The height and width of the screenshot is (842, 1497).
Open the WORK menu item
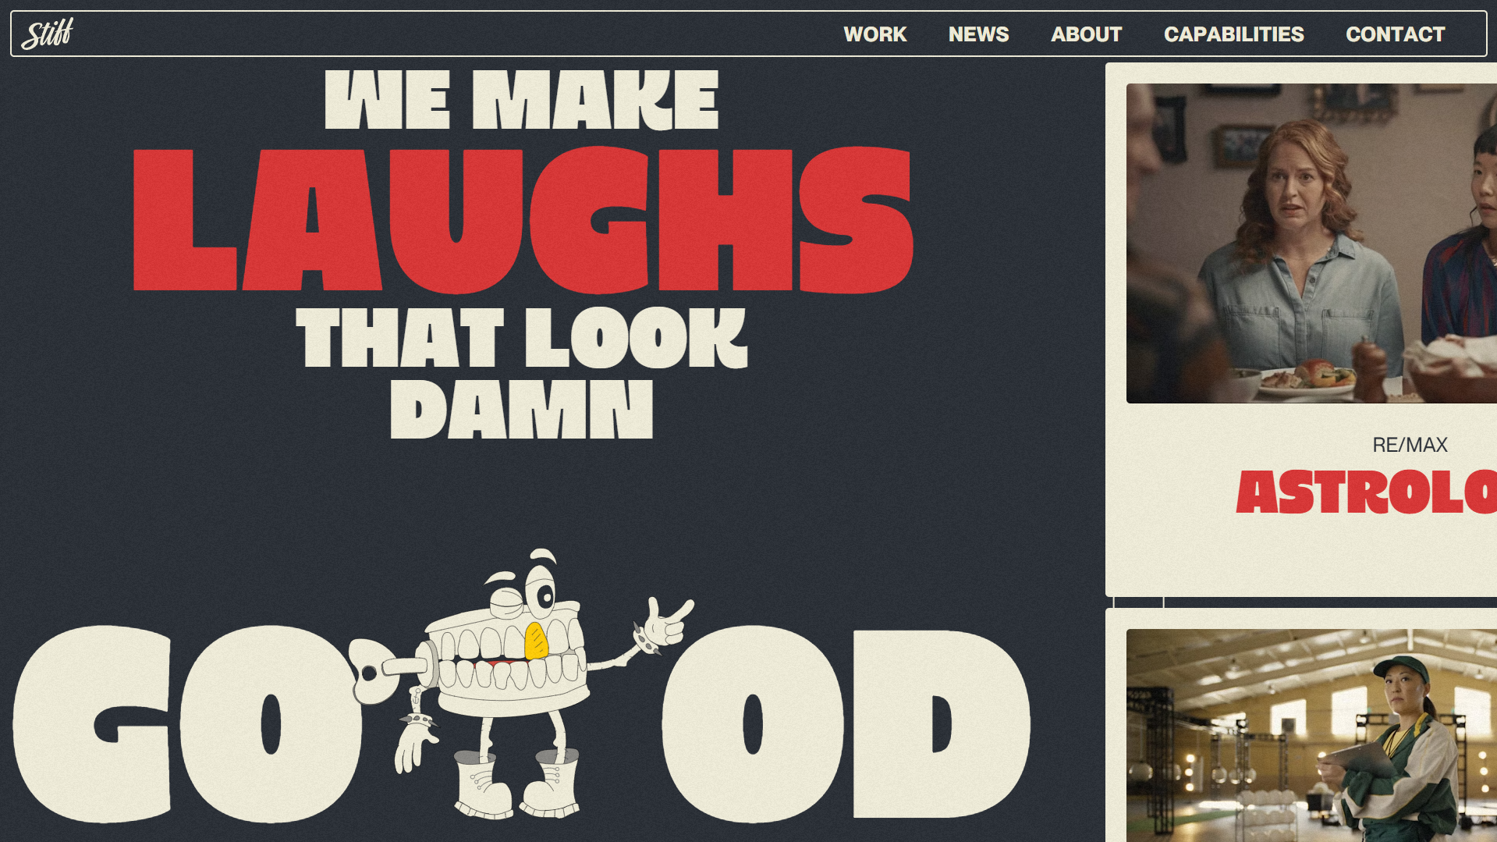pyautogui.click(x=874, y=34)
